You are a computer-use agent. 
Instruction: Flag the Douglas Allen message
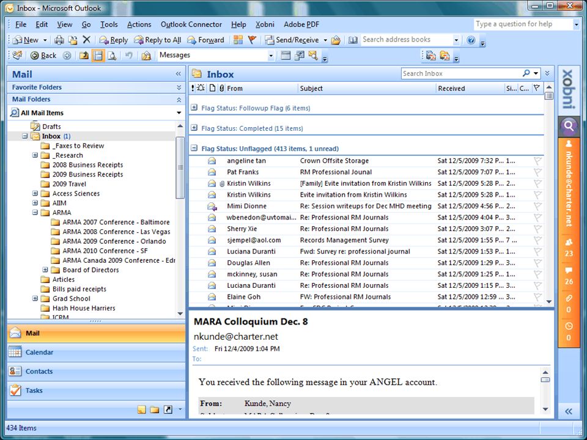537,263
